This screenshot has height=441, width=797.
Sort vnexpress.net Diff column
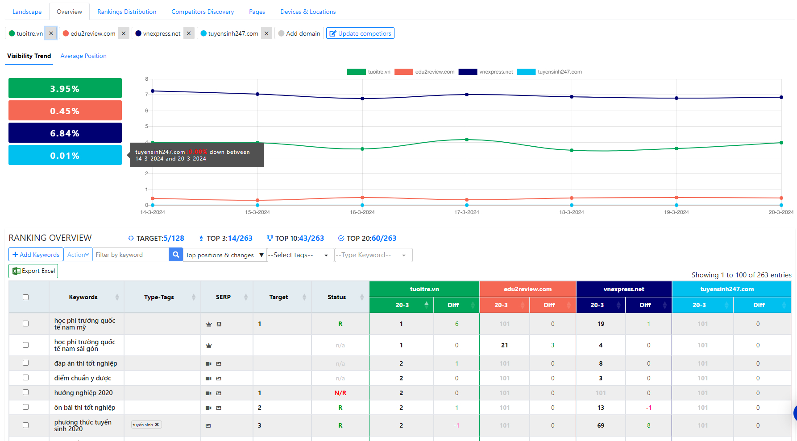pos(664,305)
